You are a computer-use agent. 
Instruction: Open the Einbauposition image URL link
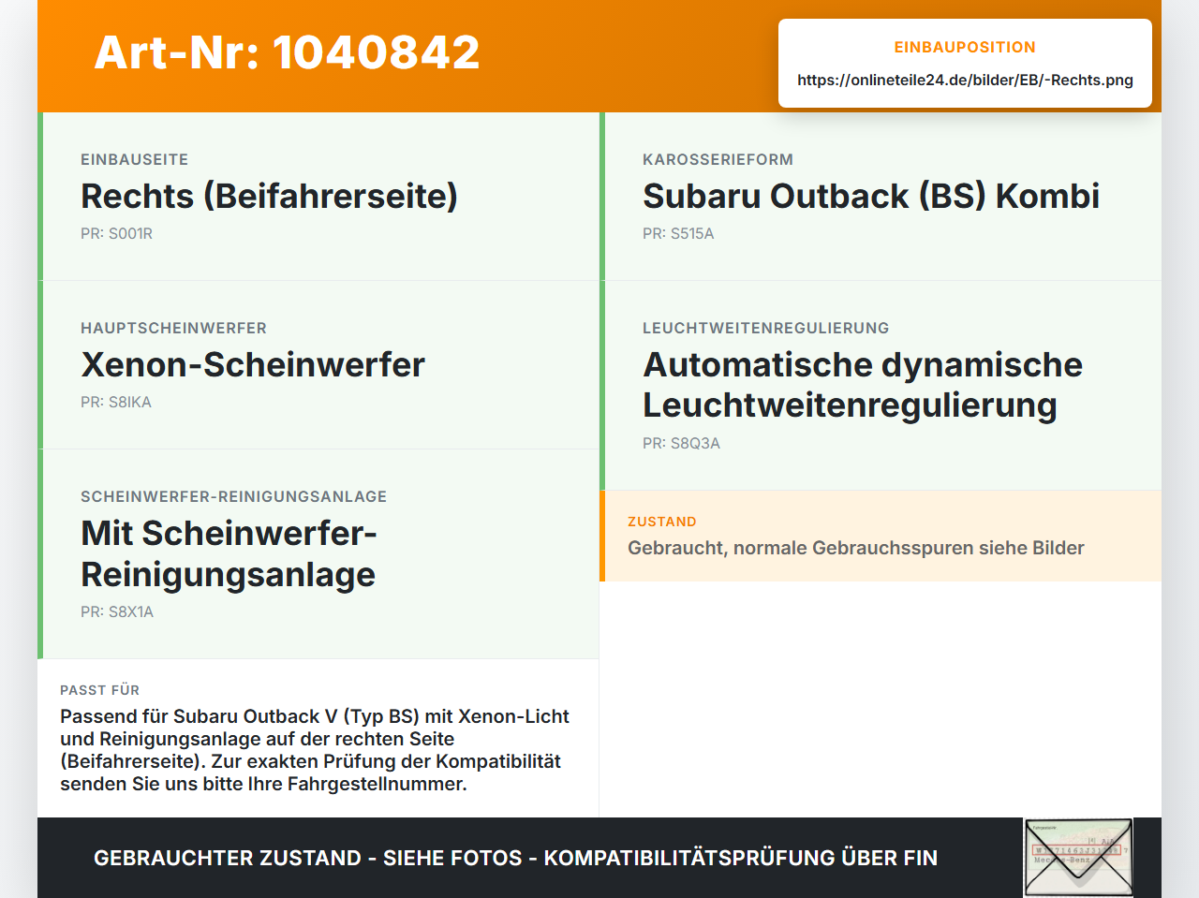[x=965, y=80]
